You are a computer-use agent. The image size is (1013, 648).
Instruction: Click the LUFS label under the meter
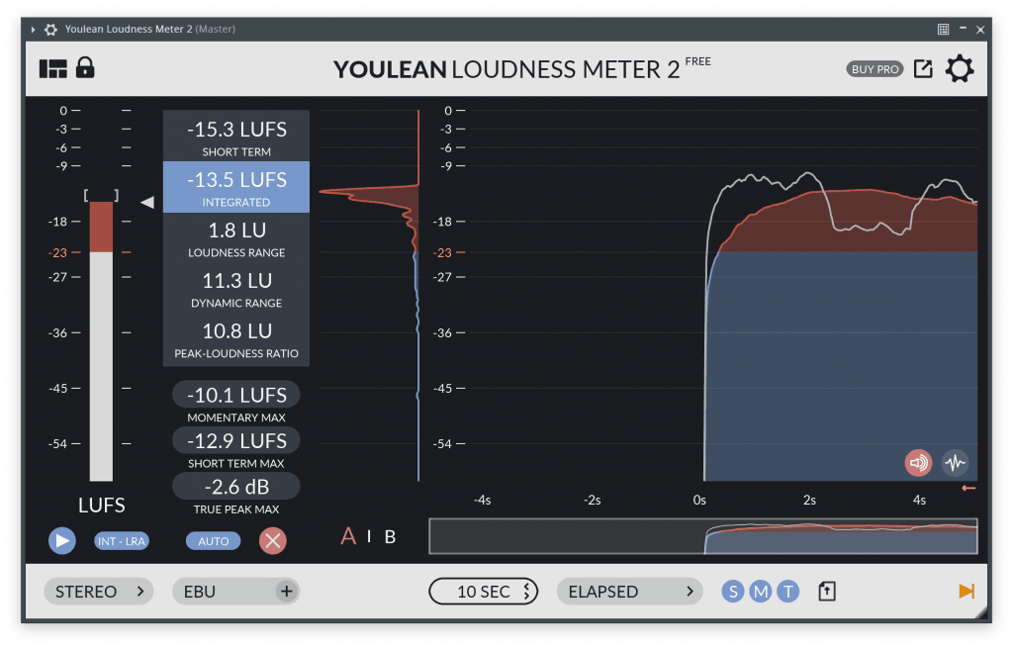[x=102, y=506]
